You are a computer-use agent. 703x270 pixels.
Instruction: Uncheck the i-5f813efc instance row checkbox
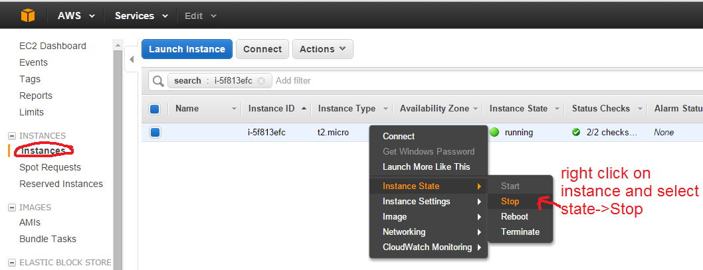coord(155,132)
